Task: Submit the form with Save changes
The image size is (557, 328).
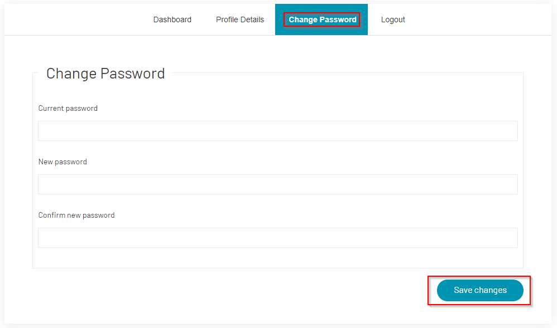Action: coord(480,290)
